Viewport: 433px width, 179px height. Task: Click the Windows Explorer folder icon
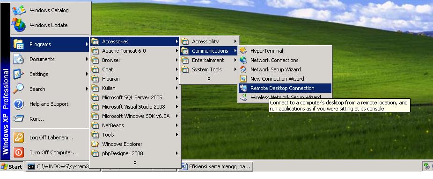click(x=95, y=144)
